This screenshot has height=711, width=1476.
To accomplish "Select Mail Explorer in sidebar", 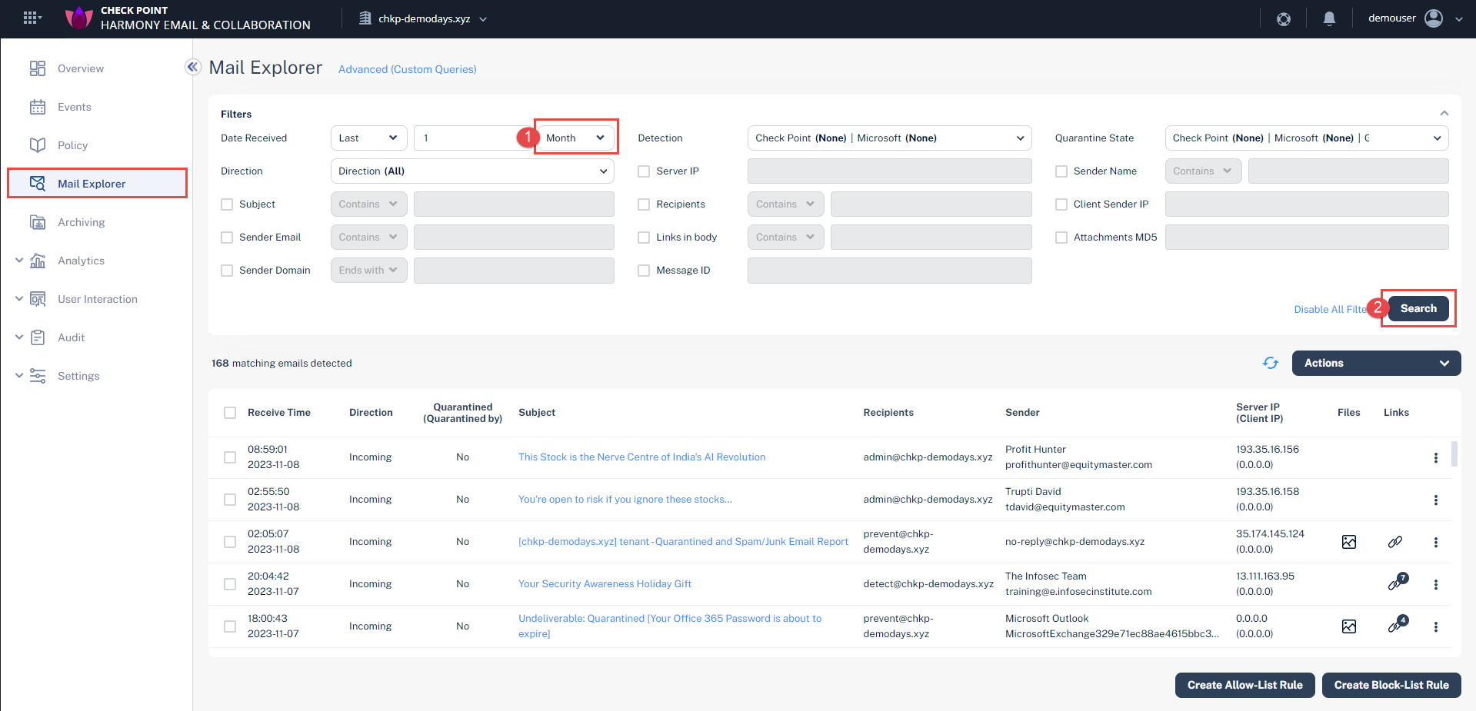I will tap(97, 183).
